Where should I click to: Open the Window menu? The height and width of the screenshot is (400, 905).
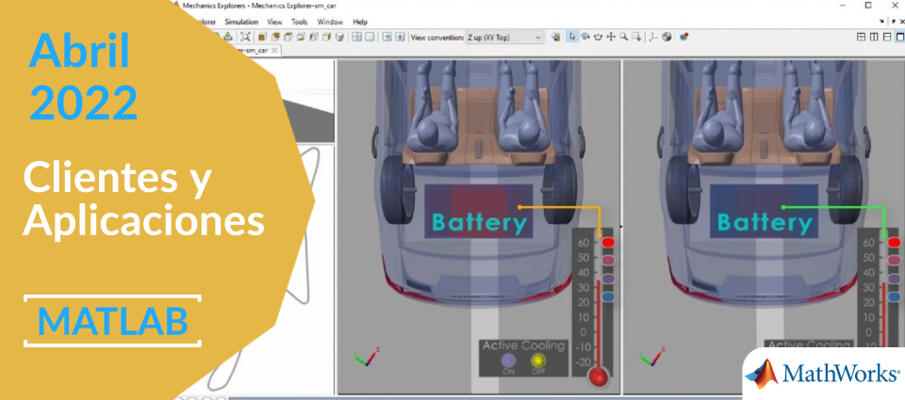click(x=330, y=22)
